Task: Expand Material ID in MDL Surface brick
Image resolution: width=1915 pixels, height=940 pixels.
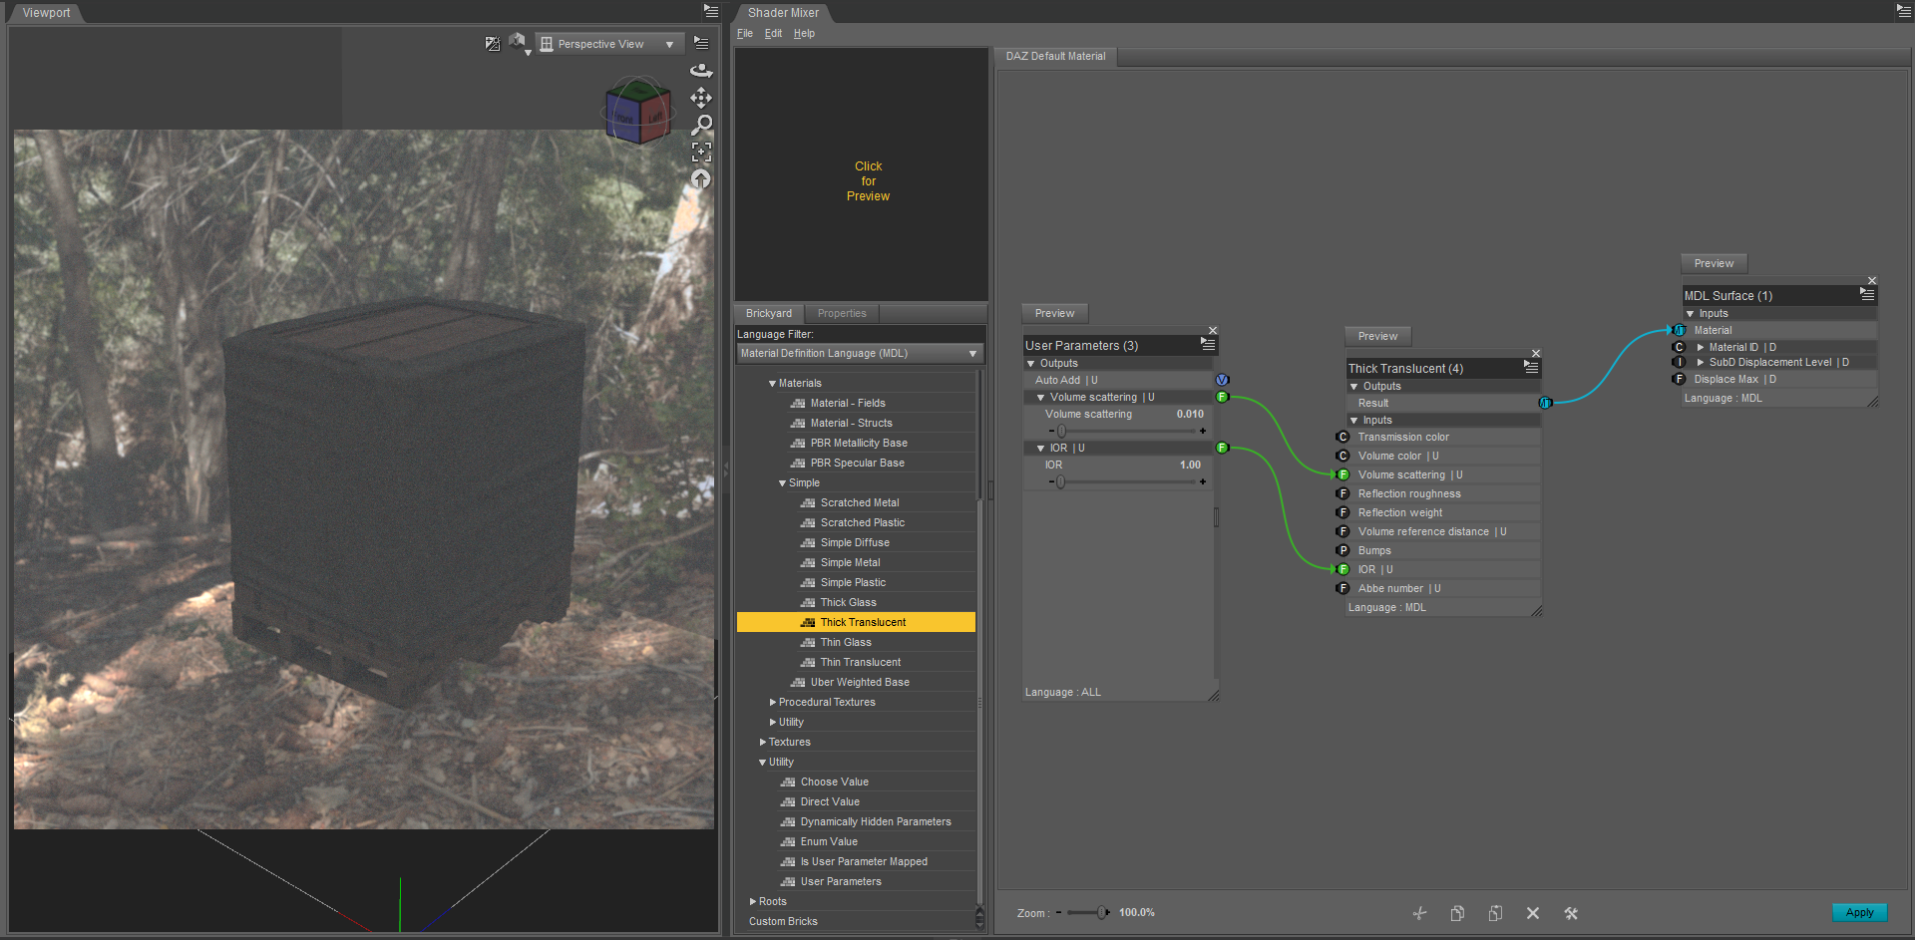Action: coord(1701,348)
